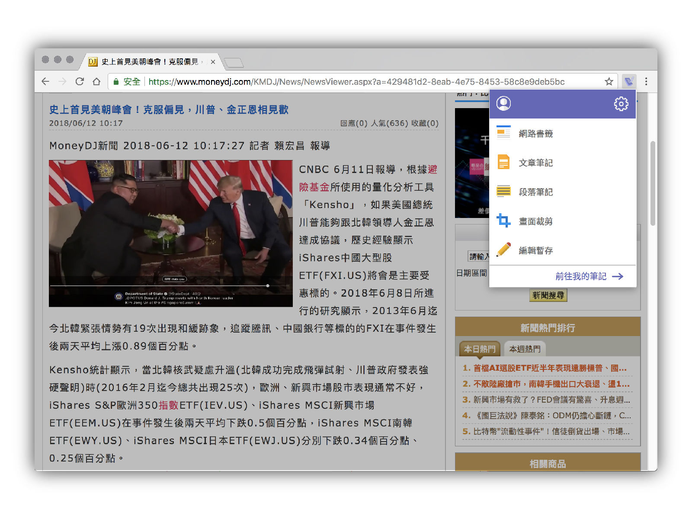The height and width of the screenshot is (519, 692).
Task: Select the 本日熱門 tab
Action: point(480,349)
